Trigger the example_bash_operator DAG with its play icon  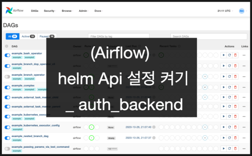click(x=224, y=55)
